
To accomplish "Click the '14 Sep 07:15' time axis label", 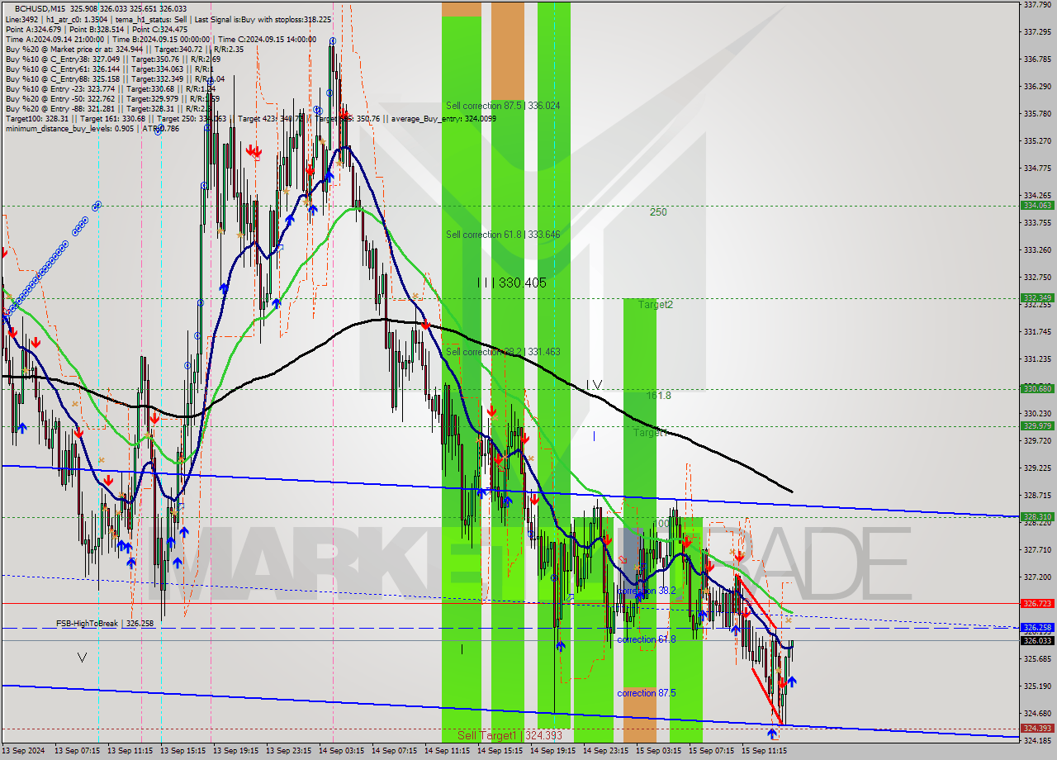I will (394, 752).
